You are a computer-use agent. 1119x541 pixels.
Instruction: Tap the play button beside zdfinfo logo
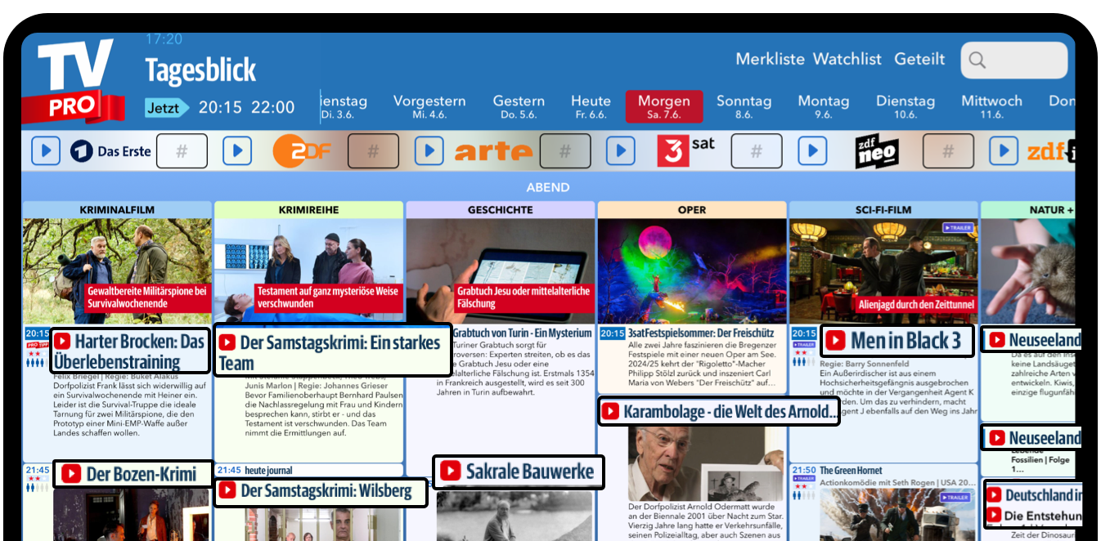tap(1004, 150)
